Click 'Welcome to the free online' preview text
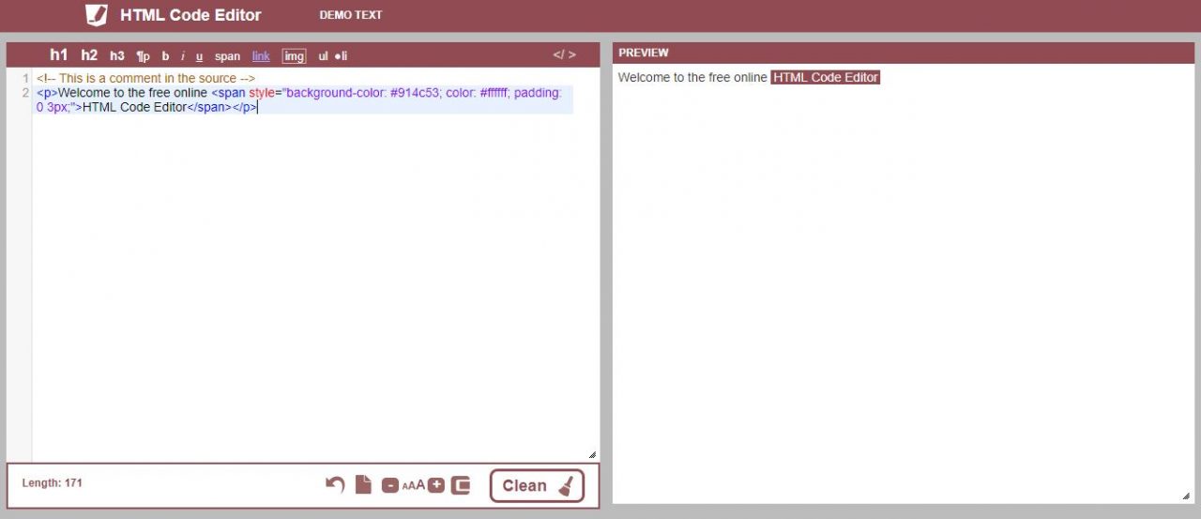This screenshot has height=519, width=1201. (692, 77)
